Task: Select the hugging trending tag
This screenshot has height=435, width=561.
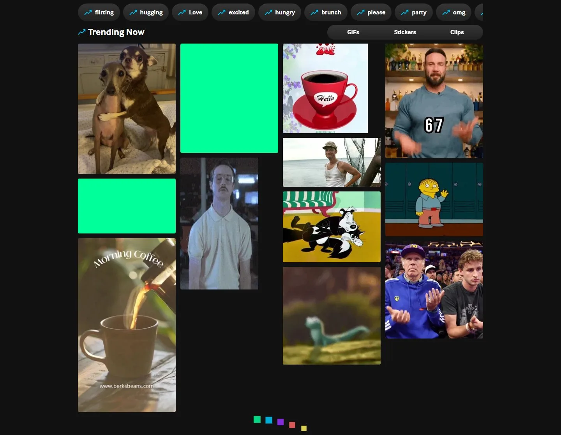Action: pos(146,12)
